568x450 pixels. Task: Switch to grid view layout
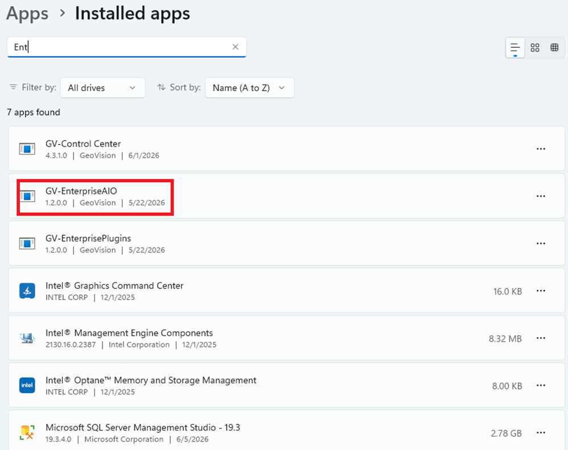535,47
